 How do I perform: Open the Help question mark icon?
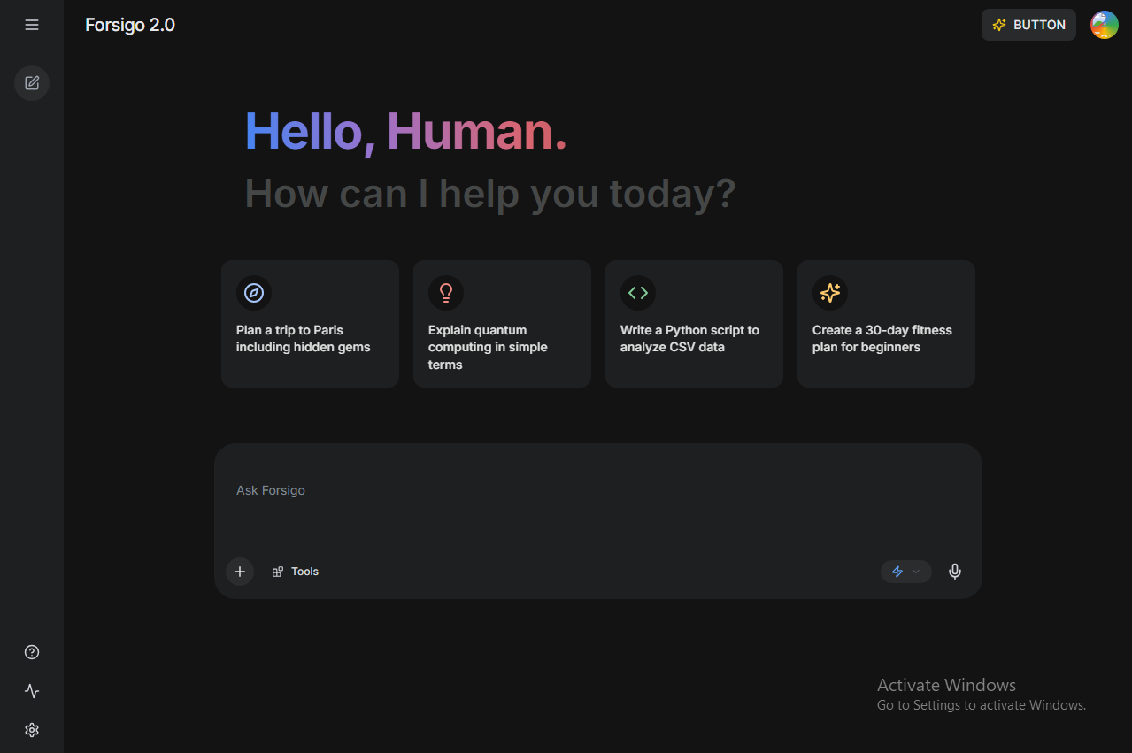point(32,652)
